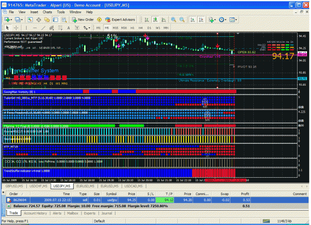Screen dimensions: 311x225
Task: Select the equidistant channel tool
Action: 52,28
